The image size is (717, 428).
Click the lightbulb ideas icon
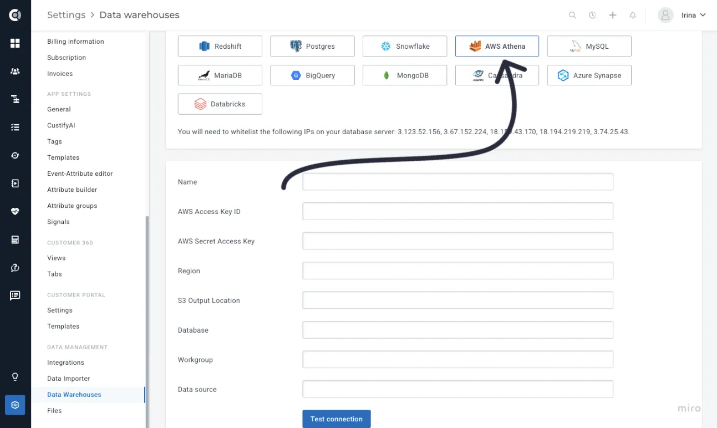[15, 377]
